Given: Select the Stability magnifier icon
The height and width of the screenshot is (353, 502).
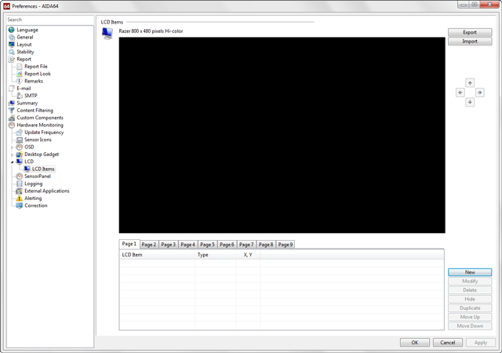Looking at the screenshot, I should 12,52.
